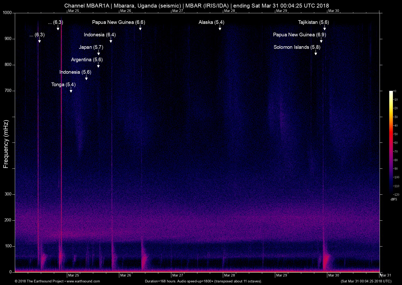Click the Mar 30 date on top axis
Image resolution: width=402 pixels, height=285 pixels.
[334, 11]
